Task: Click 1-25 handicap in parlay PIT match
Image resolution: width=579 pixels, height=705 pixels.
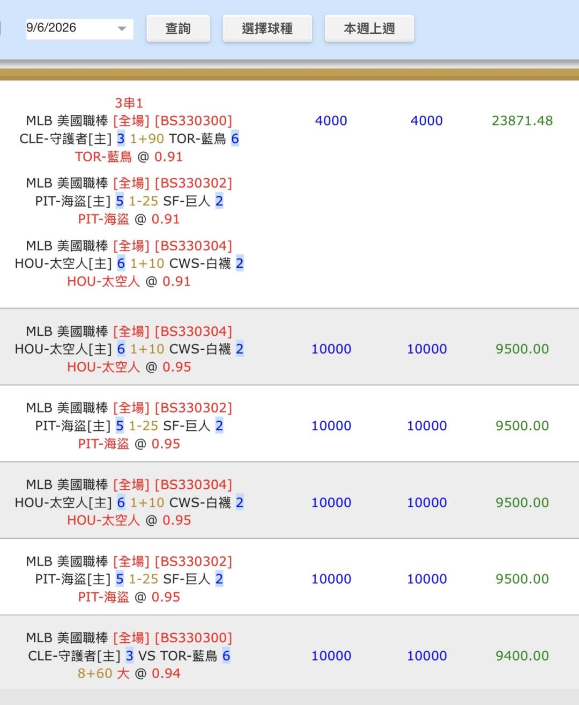Action: [143, 201]
